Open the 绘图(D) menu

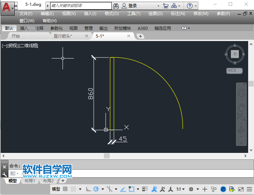click(x=156, y=14)
